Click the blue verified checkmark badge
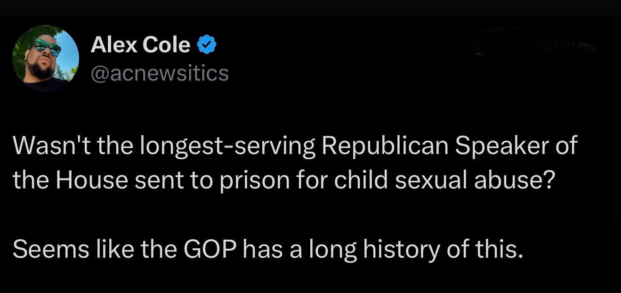The height and width of the screenshot is (293, 621). coord(207,45)
